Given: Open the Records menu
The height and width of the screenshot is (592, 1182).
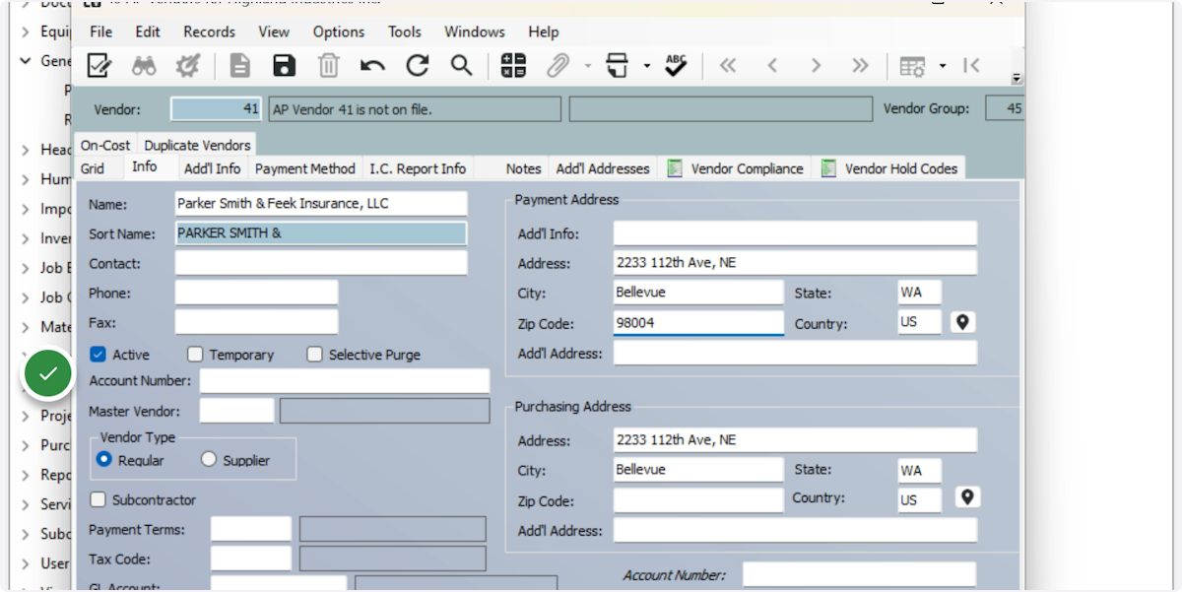Looking at the screenshot, I should (209, 32).
